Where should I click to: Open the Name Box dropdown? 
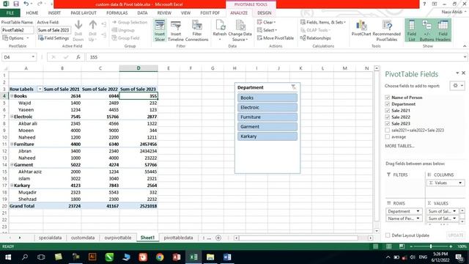[33, 57]
